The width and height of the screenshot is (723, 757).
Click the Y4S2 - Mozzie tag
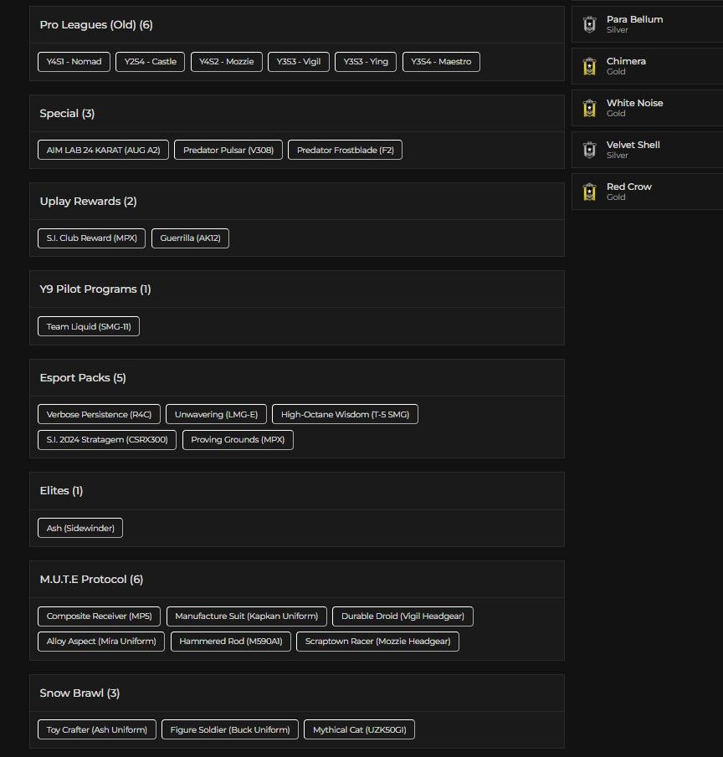[x=227, y=62]
